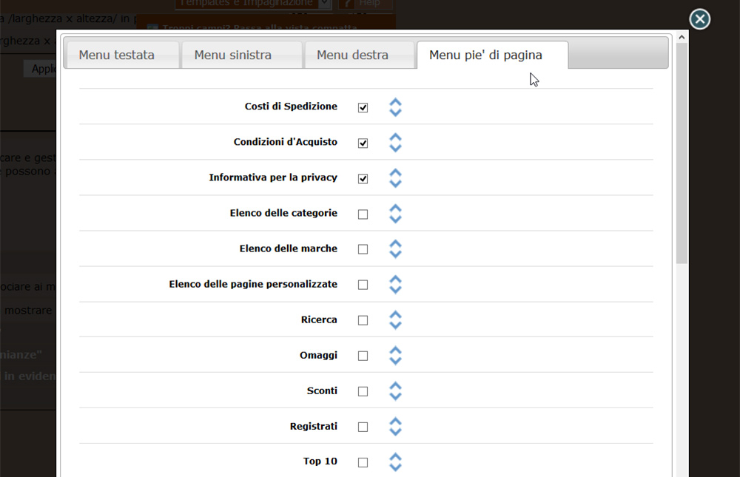The width and height of the screenshot is (740, 477).
Task: Select Menu pie' di pagina tab
Action: point(492,55)
